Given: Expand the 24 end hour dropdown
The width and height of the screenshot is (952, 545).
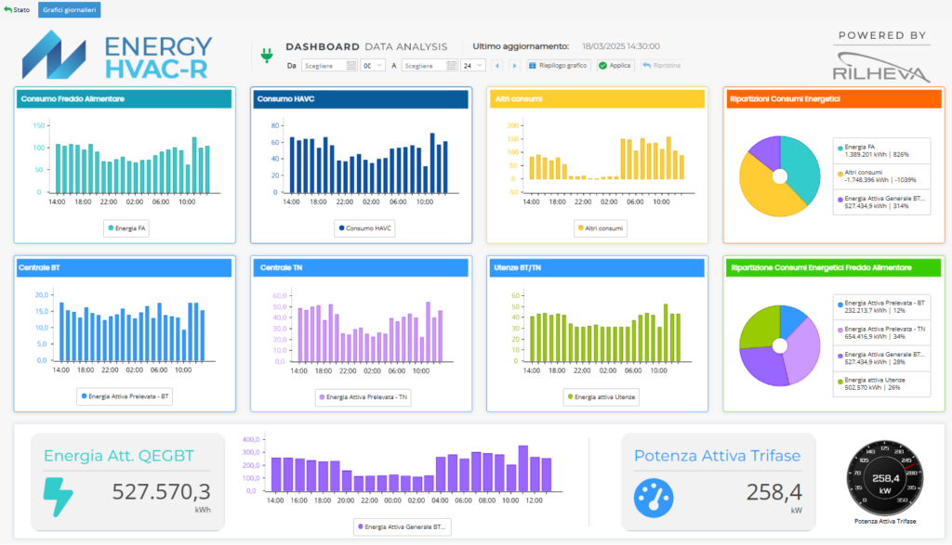Looking at the screenshot, I should (x=473, y=66).
